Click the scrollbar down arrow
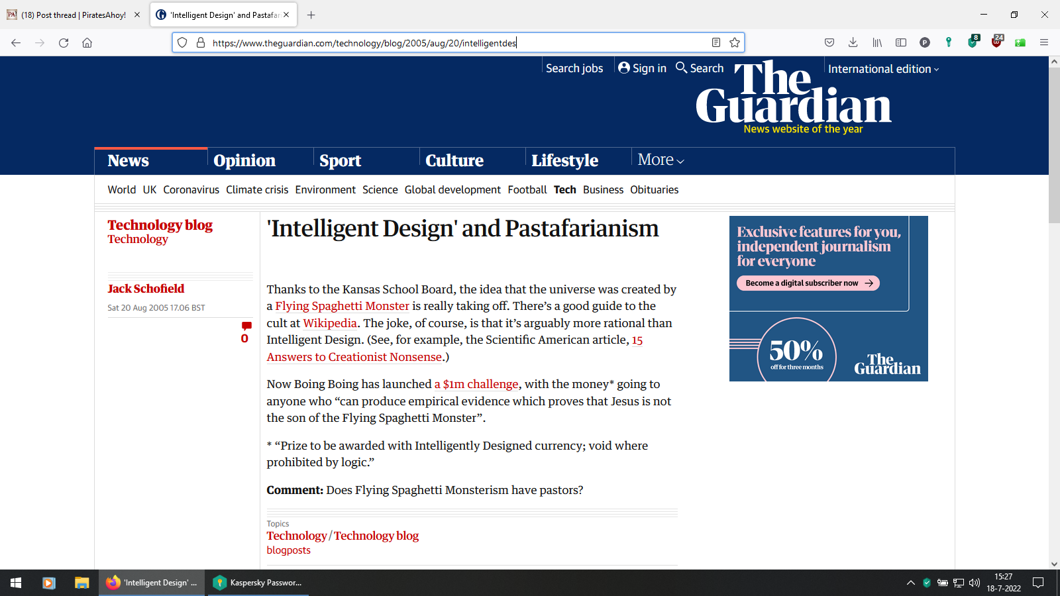Viewport: 1060px width, 596px height. click(1054, 564)
